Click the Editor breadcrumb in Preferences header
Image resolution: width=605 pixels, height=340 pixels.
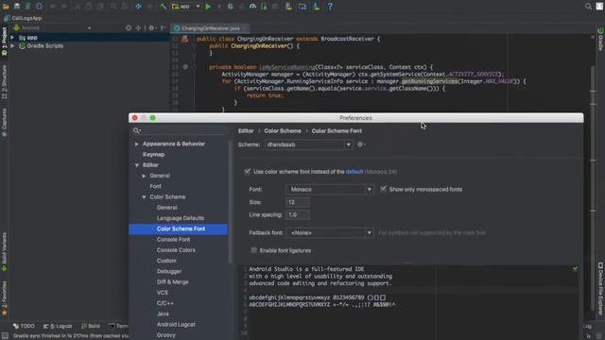(246, 131)
